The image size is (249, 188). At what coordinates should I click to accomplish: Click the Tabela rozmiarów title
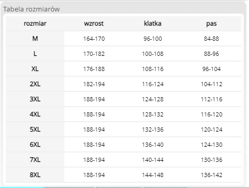click(31, 9)
